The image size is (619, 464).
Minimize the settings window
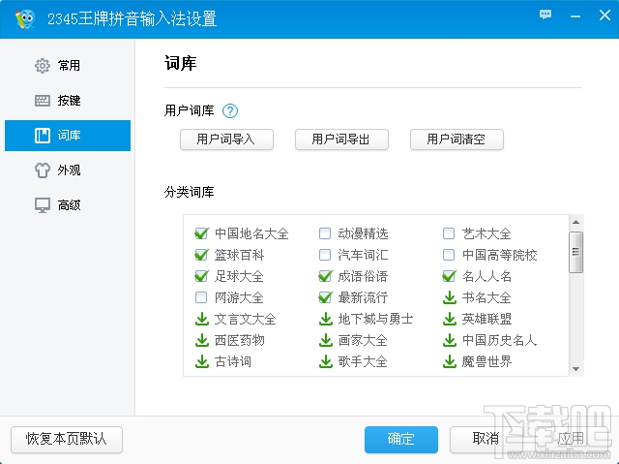tap(575, 15)
